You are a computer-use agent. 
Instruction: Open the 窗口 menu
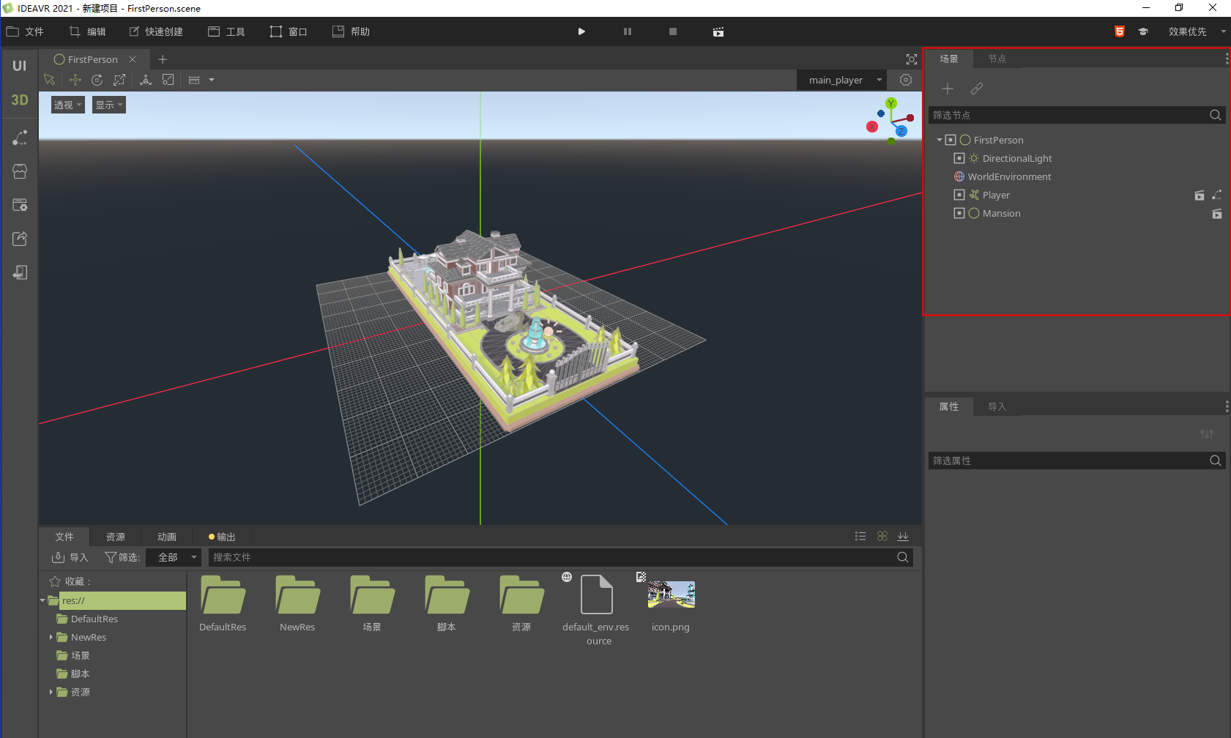(289, 31)
